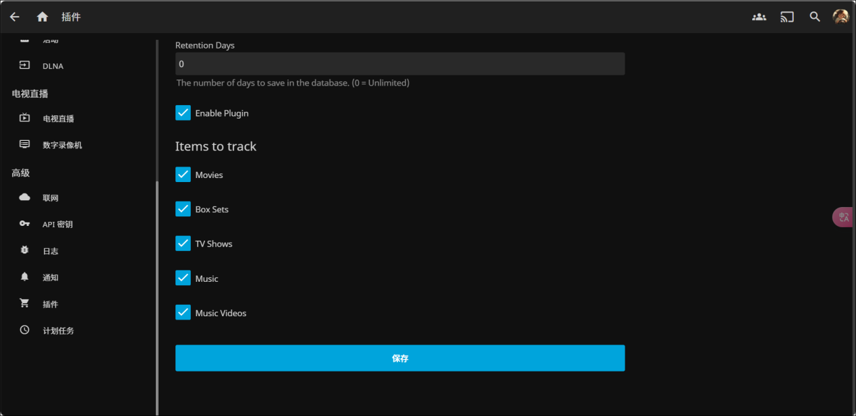
Task: Click the 保存 save button
Action: pos(400,358)
